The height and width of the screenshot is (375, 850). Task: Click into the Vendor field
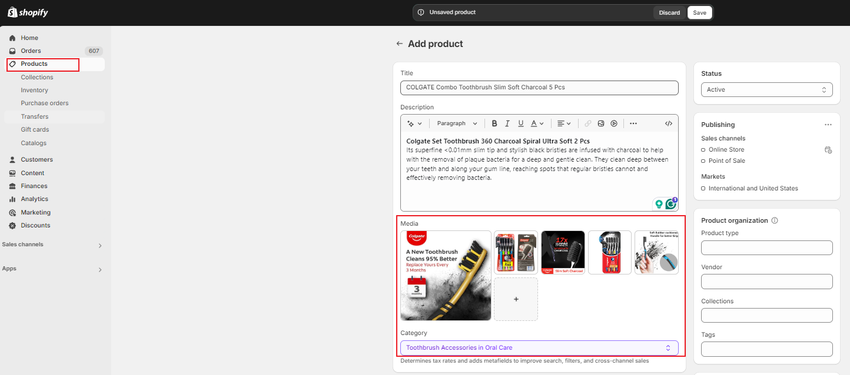(767, 282)
